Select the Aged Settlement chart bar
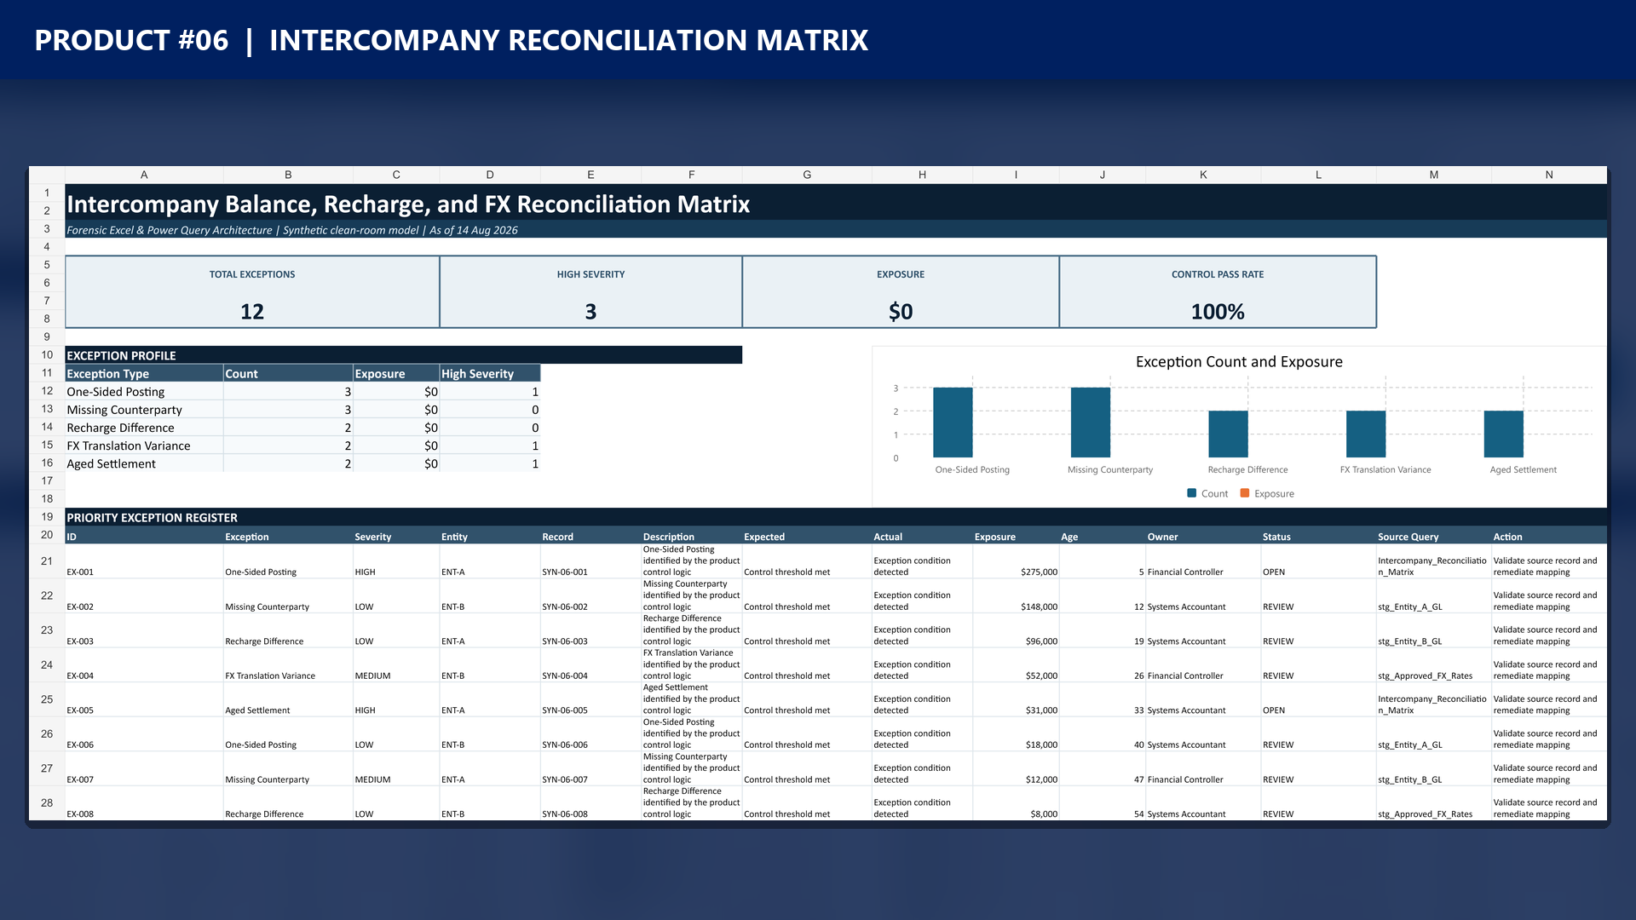Image resolution: width=1636 pixels, height=920 pixels. (1503, 434)
